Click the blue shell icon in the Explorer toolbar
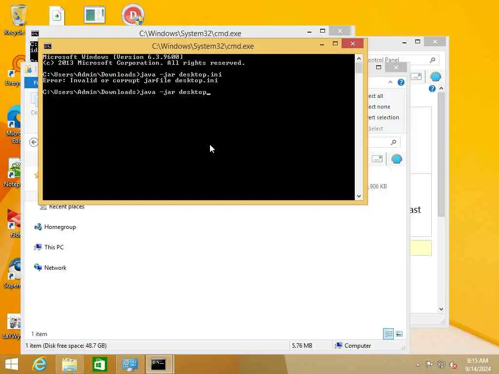The image size is (499, 374). pyautogui.click(x=397, y=159)
